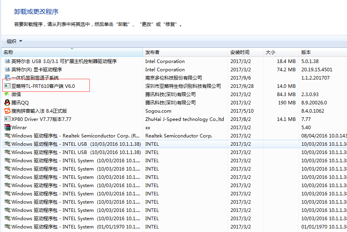Click publisher Sogou.com
The width and height of the screenshot is (347, 232).
[158, 111]
